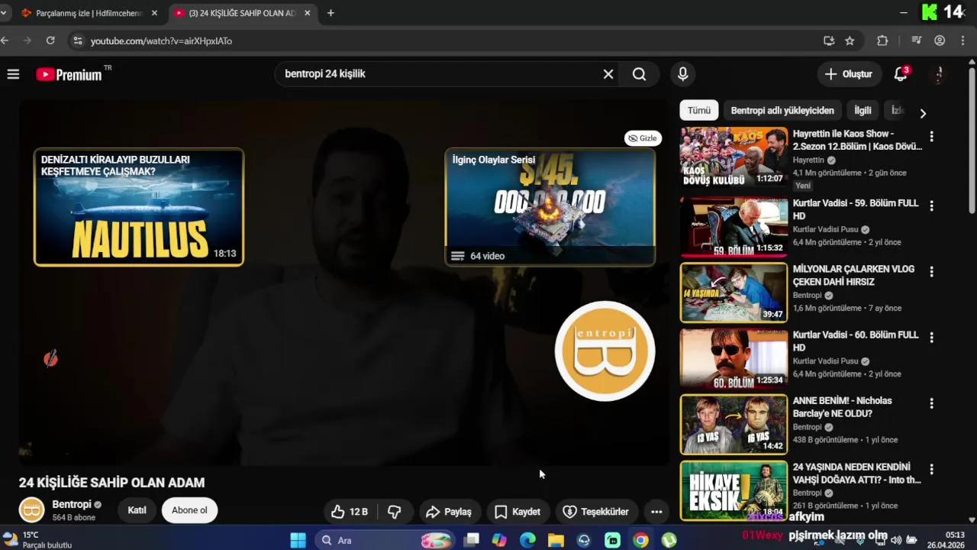Open Chrome from taskbar

coord(640,540)
